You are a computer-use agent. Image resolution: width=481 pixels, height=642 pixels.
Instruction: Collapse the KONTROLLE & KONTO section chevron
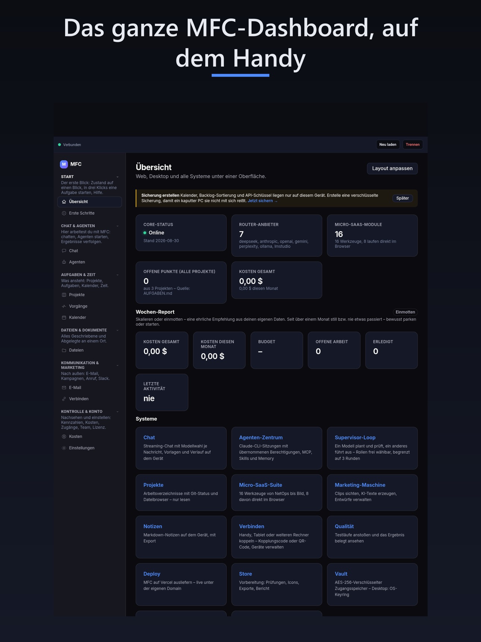117,412
